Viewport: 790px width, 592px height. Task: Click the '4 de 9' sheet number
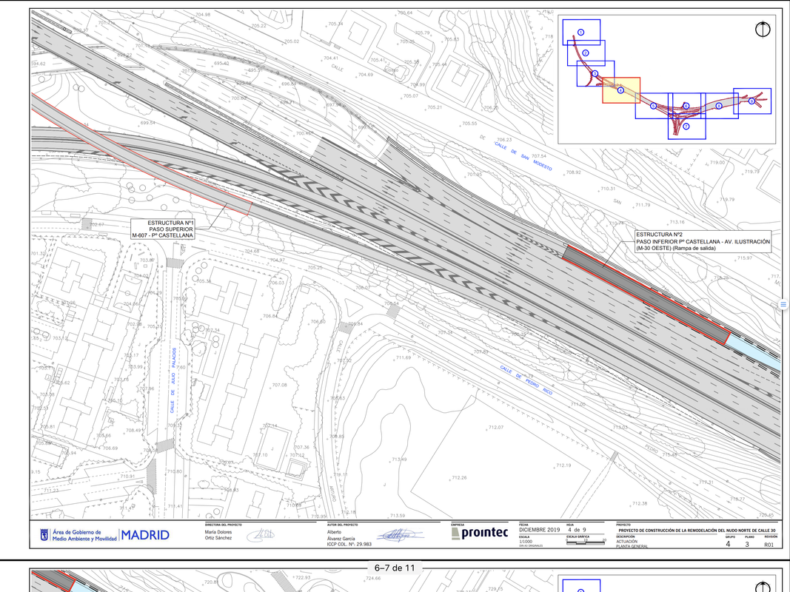coord(577,530)
